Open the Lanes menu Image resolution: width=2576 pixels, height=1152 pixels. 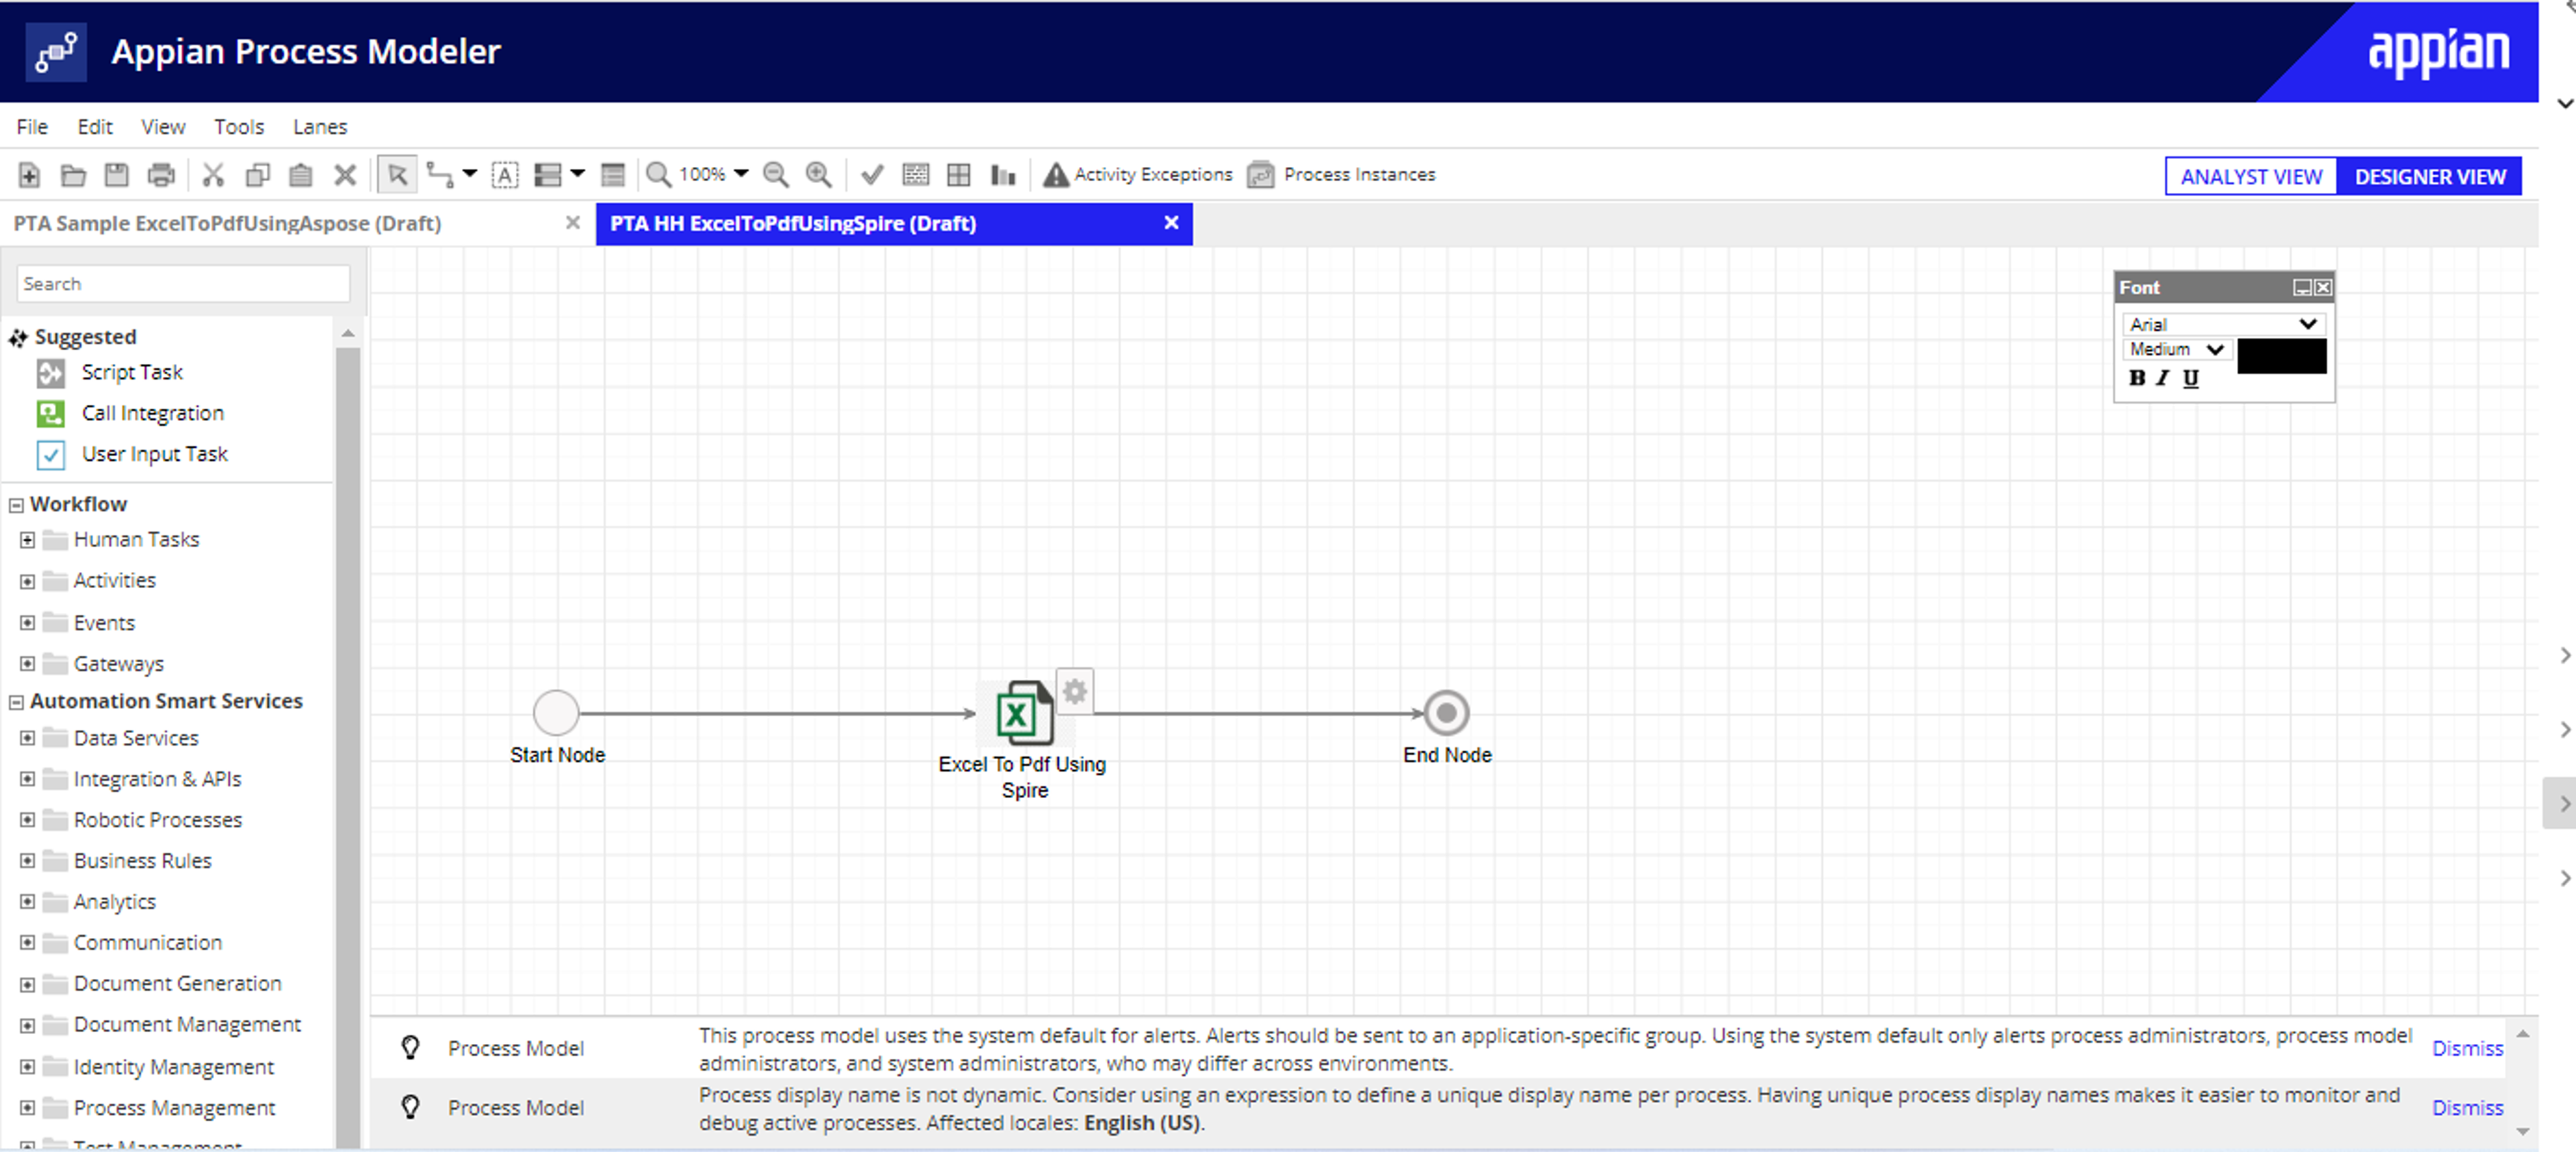[x=320, y=127]
